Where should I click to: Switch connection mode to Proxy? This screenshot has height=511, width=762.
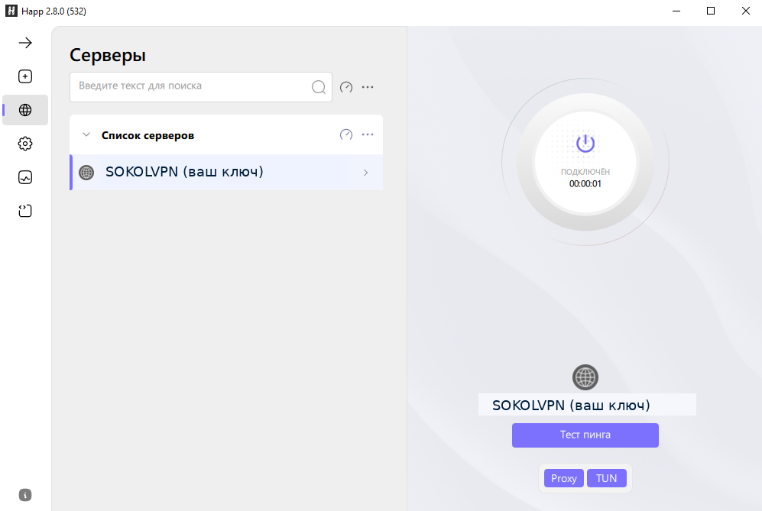click(x=563, y=477)
